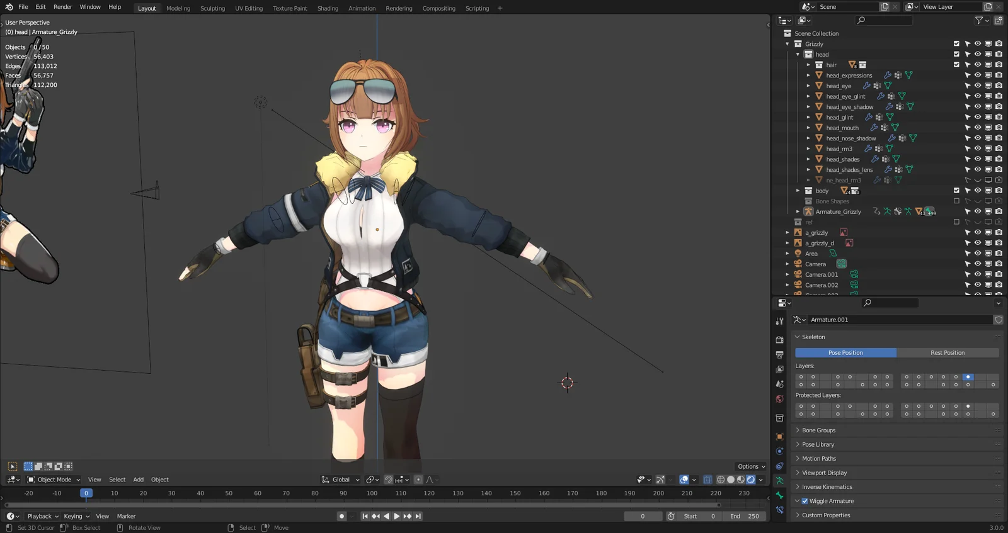Open the viewport Add menu

(138, 480)
